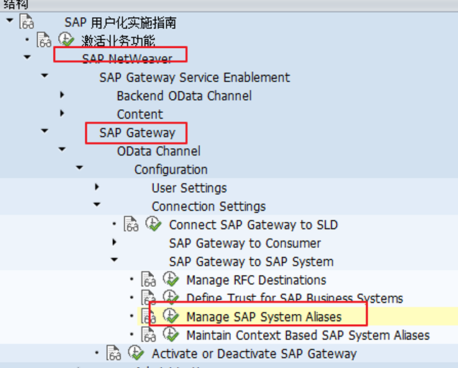458x368 pixels.
Task: Run the Manage SAP System Aliases activity icon
Action: [170, 316]
